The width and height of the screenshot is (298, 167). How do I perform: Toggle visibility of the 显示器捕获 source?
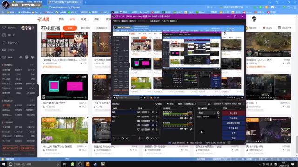(x=153, y=130)
